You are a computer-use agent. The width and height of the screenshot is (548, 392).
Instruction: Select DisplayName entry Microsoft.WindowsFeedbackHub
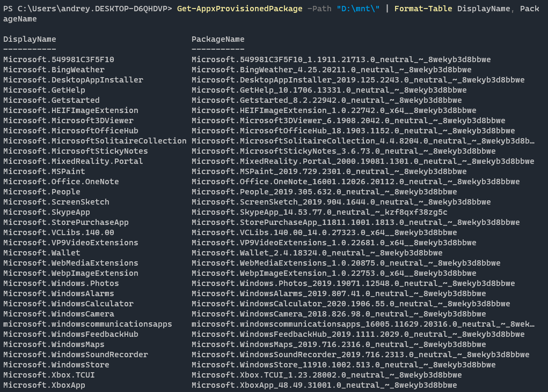(71, 334)
